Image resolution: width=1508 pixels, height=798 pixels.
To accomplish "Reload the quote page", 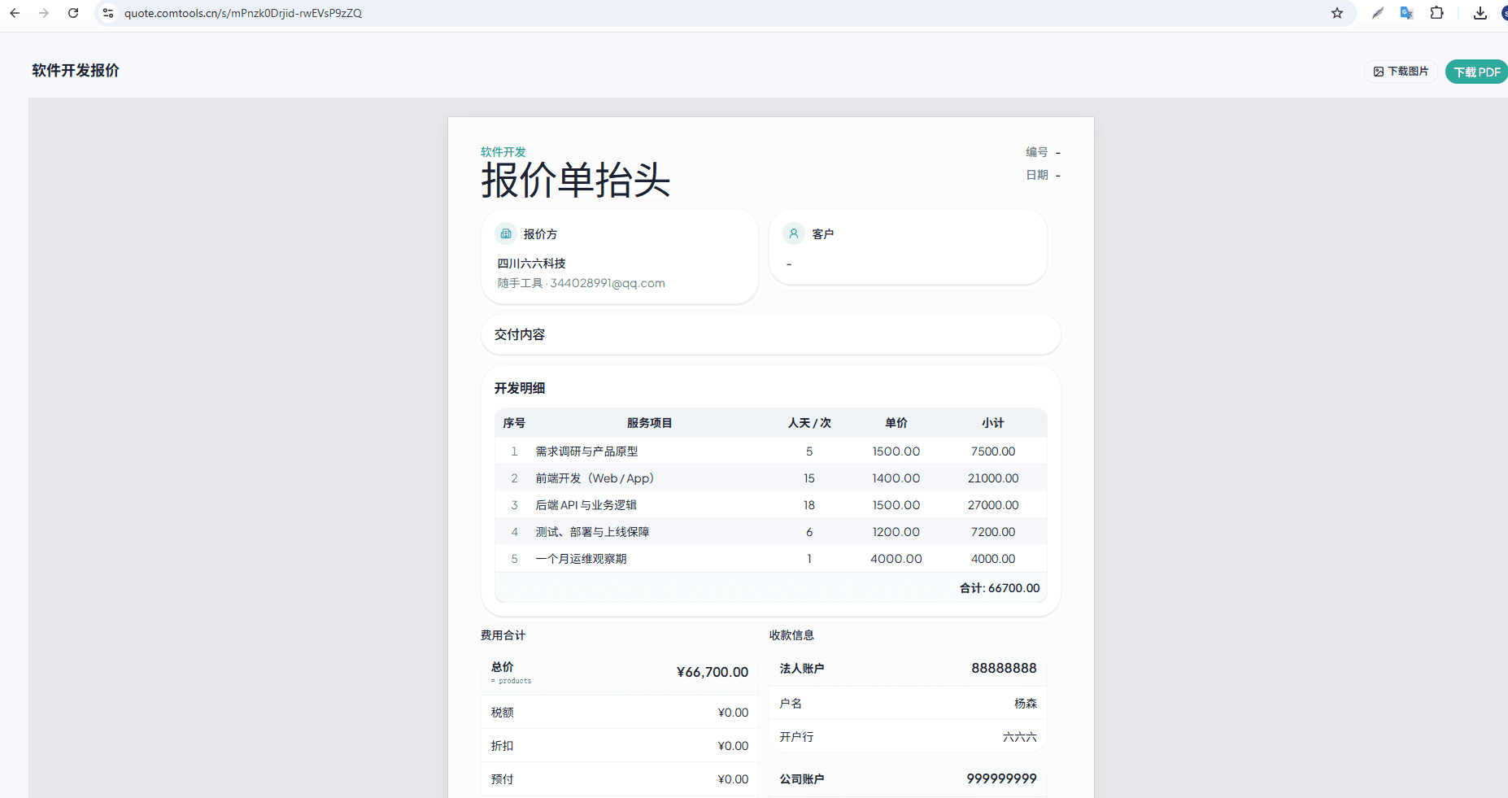I will click(73, 13).
